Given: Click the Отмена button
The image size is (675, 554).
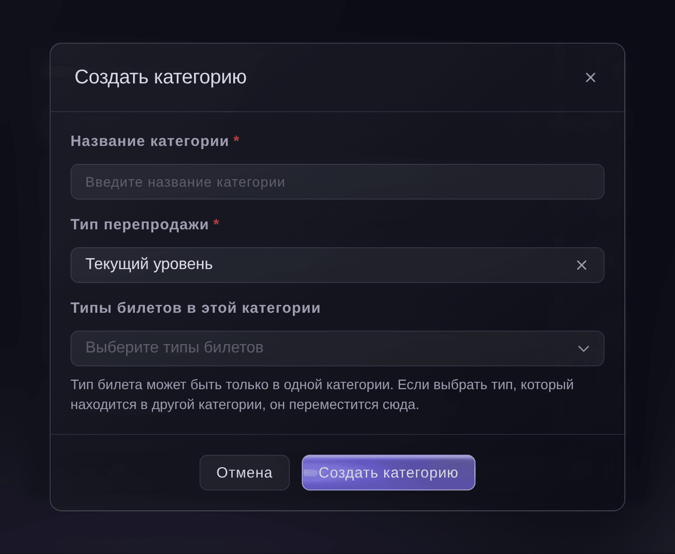Looking at the screenshot, I should pos(244,473).
